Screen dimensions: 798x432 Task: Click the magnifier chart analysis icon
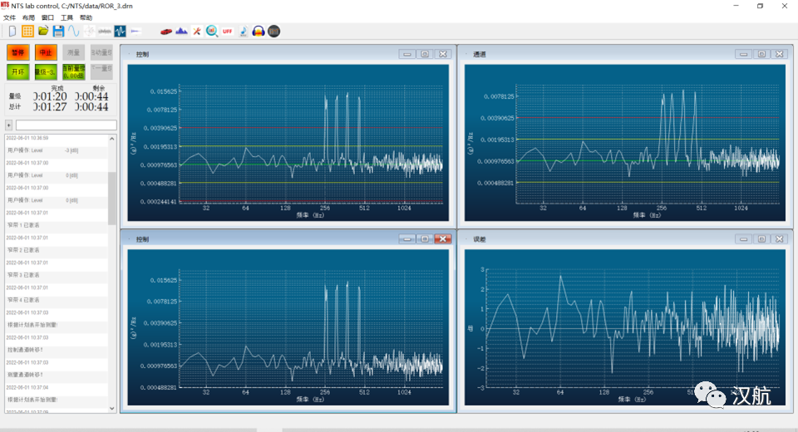[x=212, y=31]
